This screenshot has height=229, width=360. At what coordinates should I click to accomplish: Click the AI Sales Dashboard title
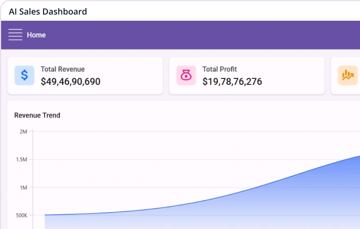[x=48, y=11]
